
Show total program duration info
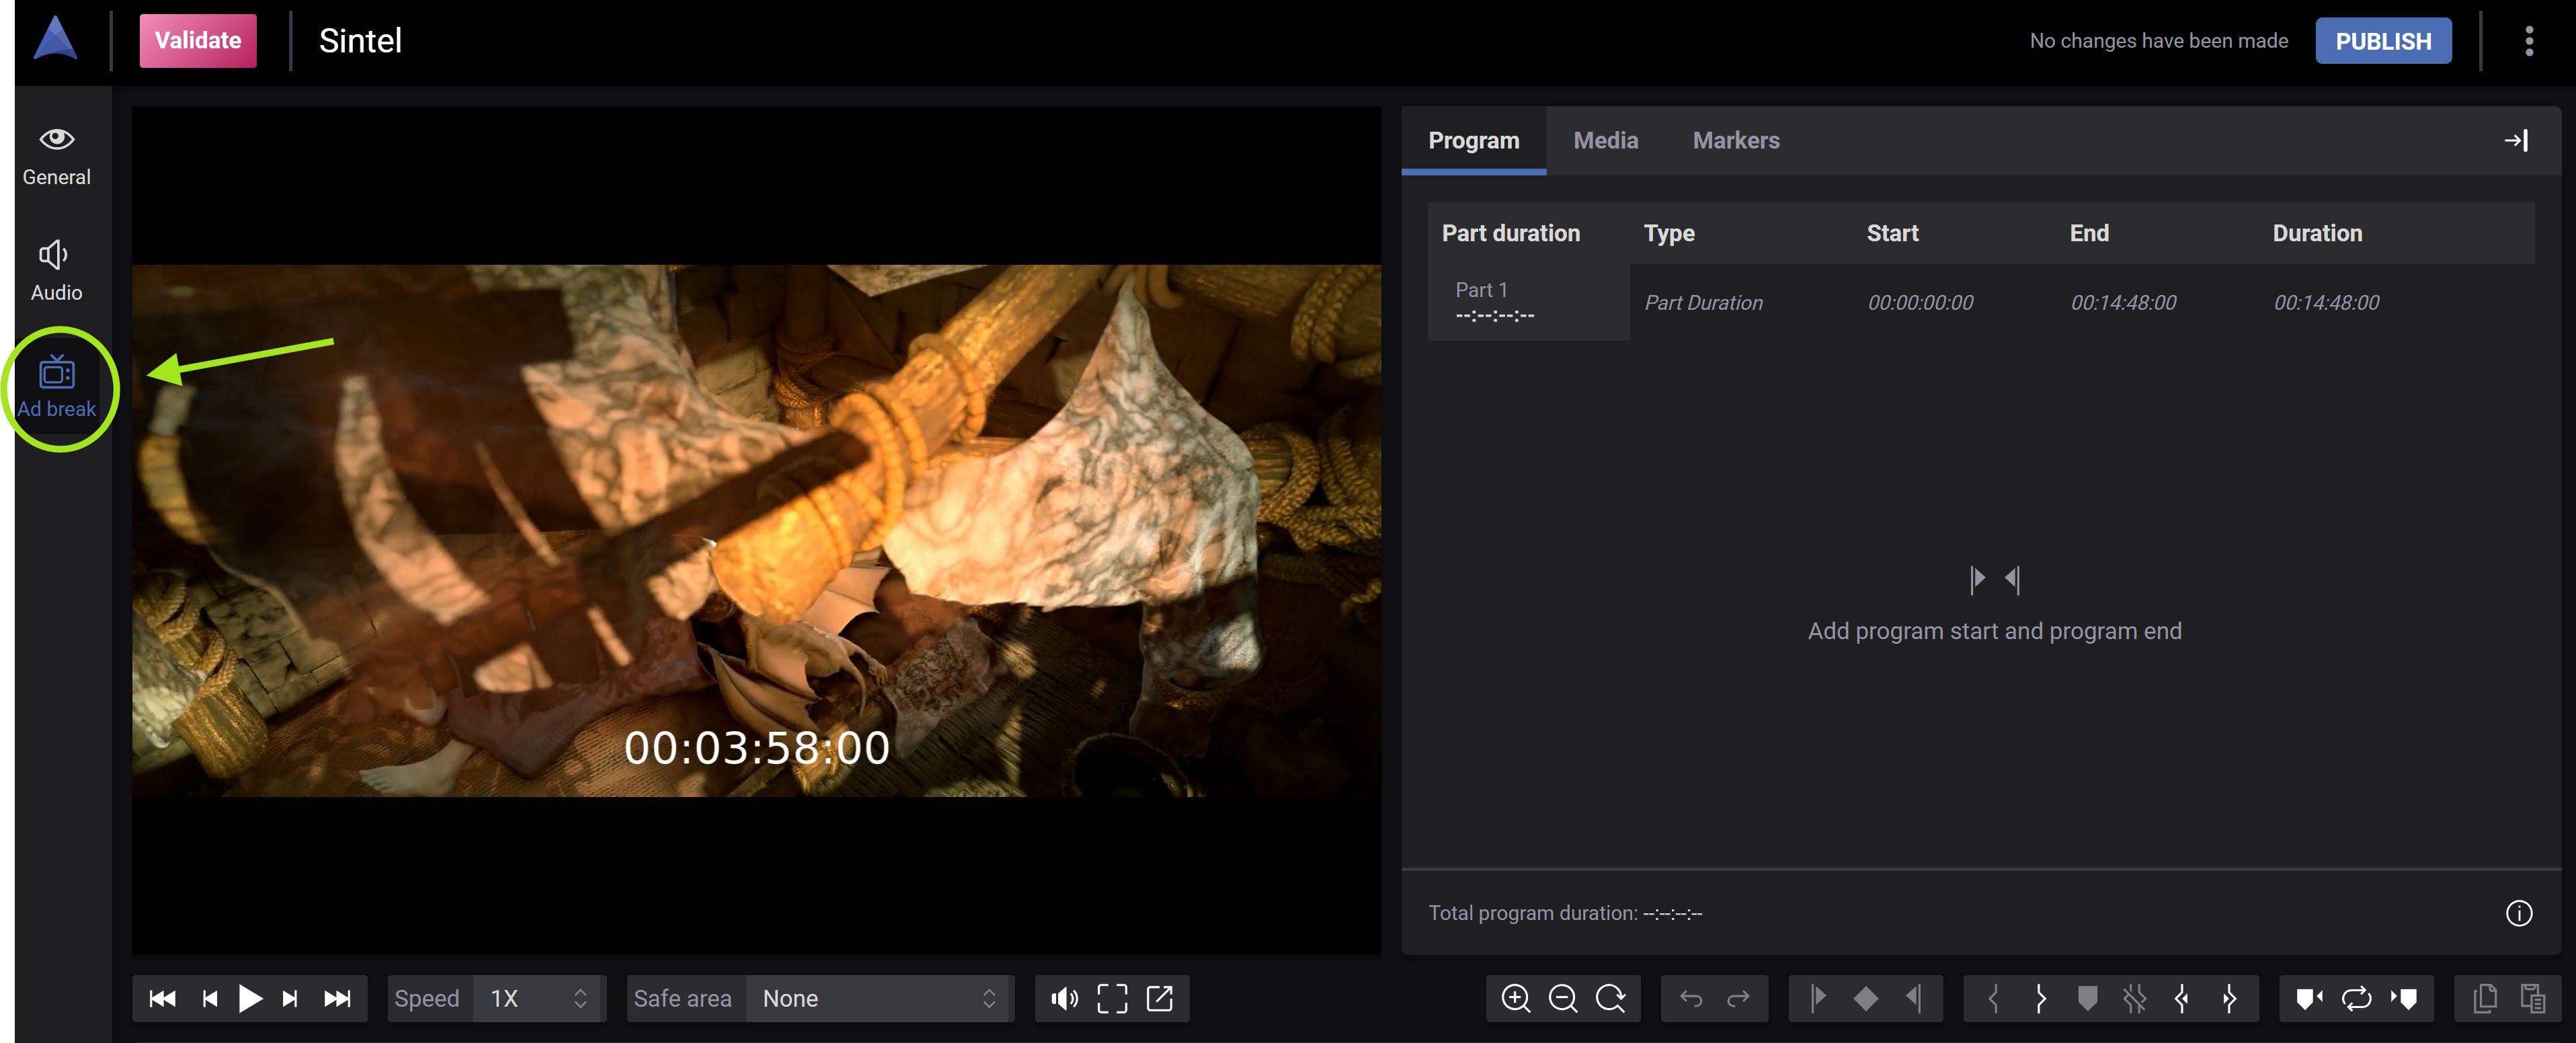(2519, 913)
